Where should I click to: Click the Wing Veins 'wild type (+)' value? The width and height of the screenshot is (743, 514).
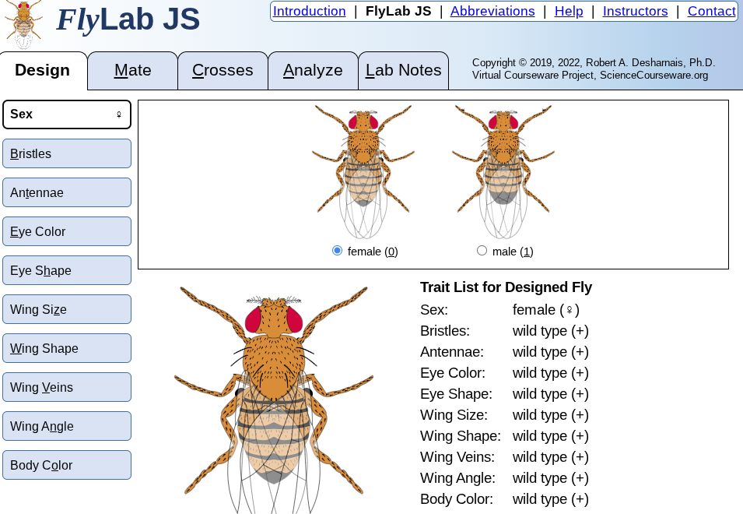(x=551, y=456)
